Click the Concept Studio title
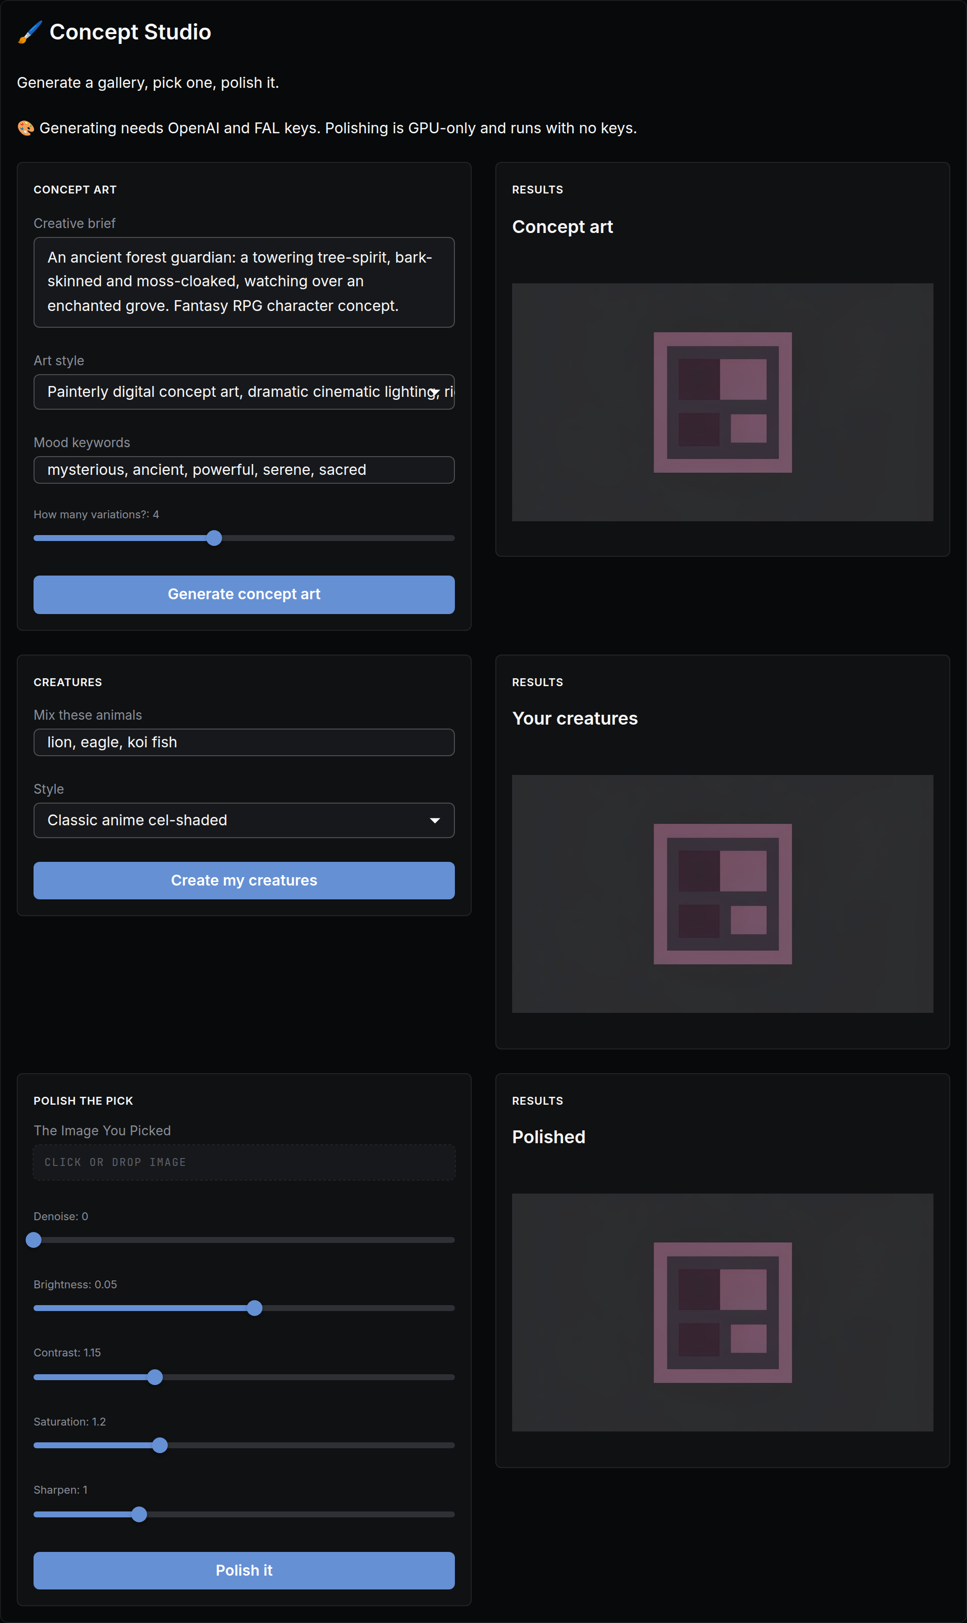The image size is (967, 1623). tap(130, 32)
